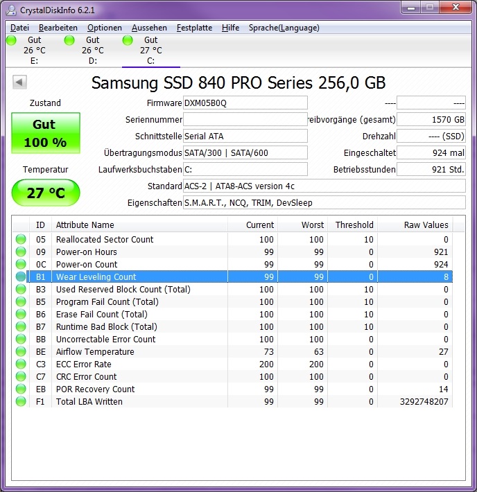The width and height of the screenshot is (477, 492).
Task: Click the Raw Values column header
Action: coord(415,225)
